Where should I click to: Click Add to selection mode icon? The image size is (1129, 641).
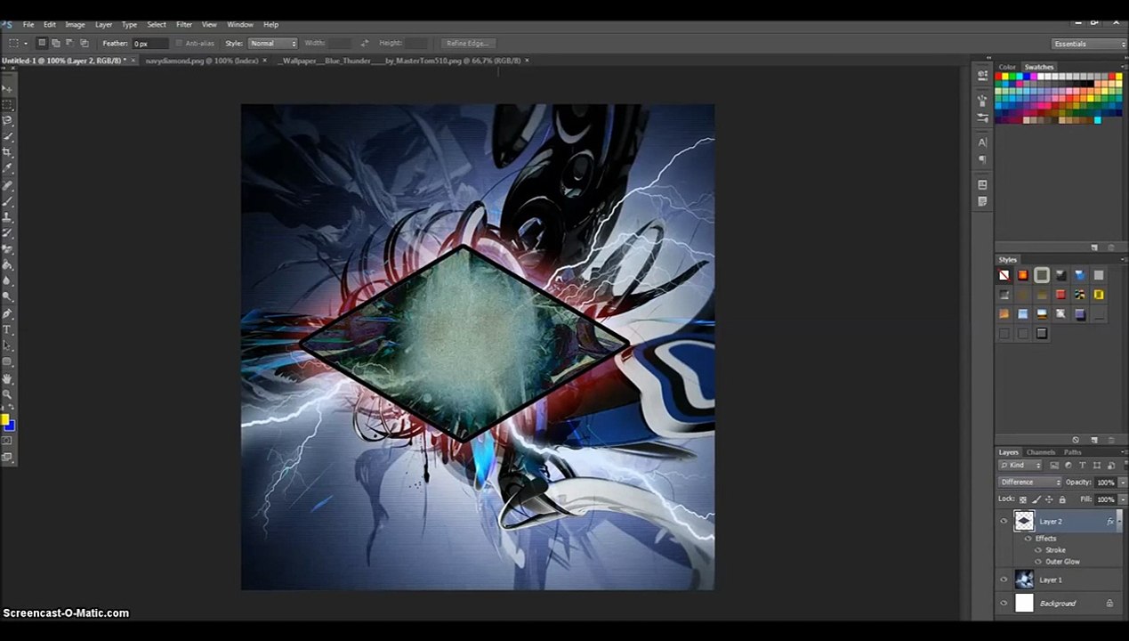click(55, 43)
